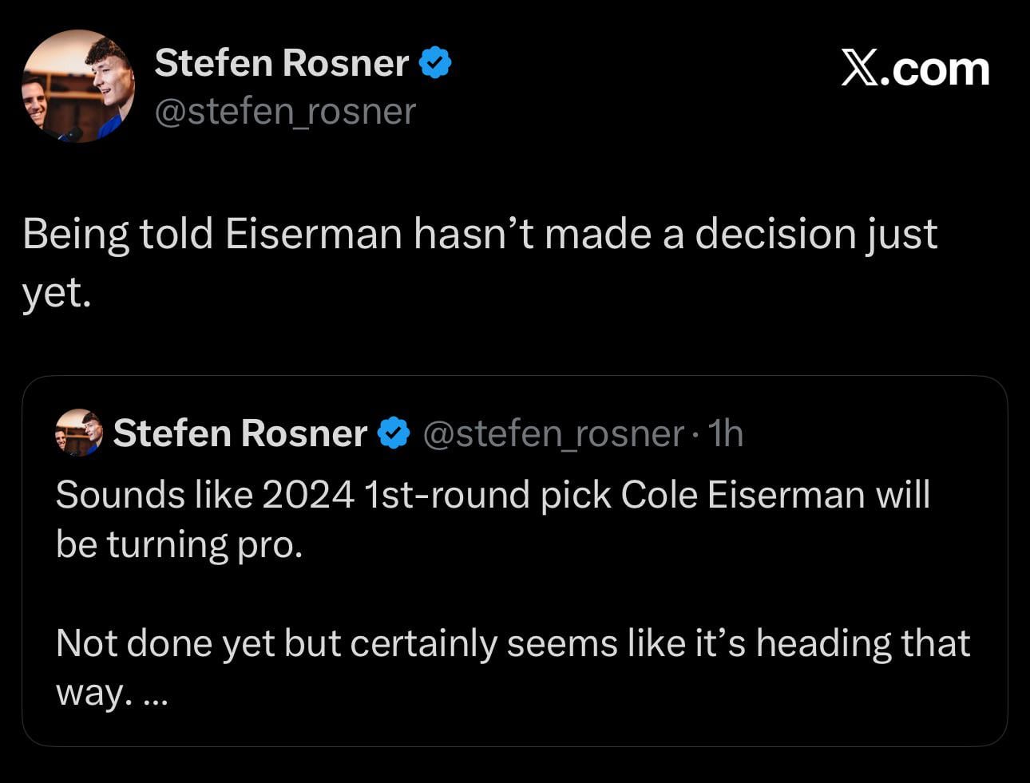This screenshot has height=783, width=1030.
Task: Click 'Cole Eiserman' name in quoted text
Action: (x=742, y=495)
